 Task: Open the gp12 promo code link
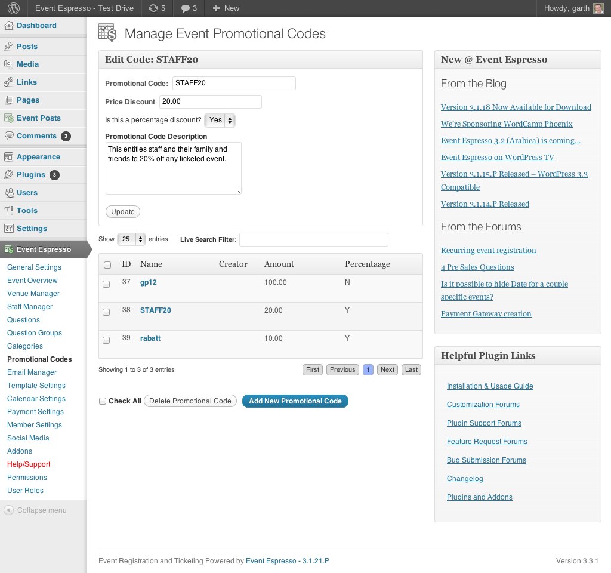149,282
